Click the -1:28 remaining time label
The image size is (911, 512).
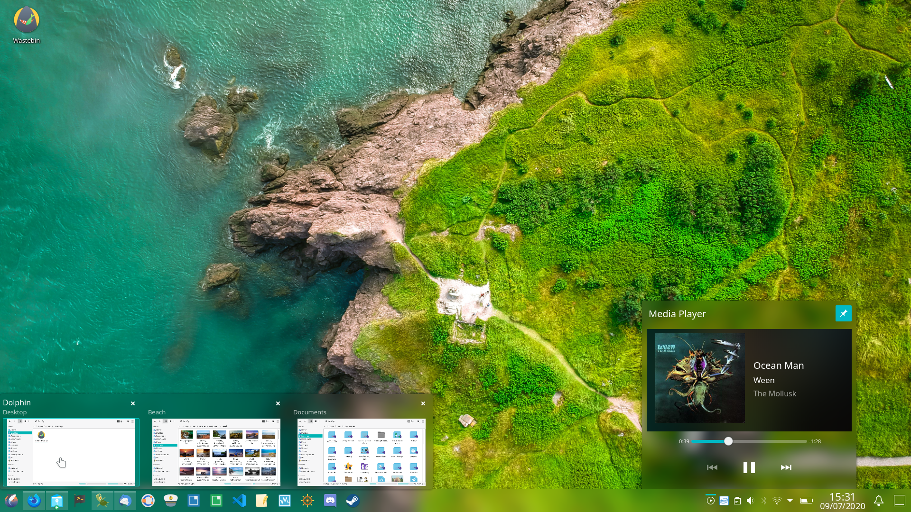tap(815, 441)
